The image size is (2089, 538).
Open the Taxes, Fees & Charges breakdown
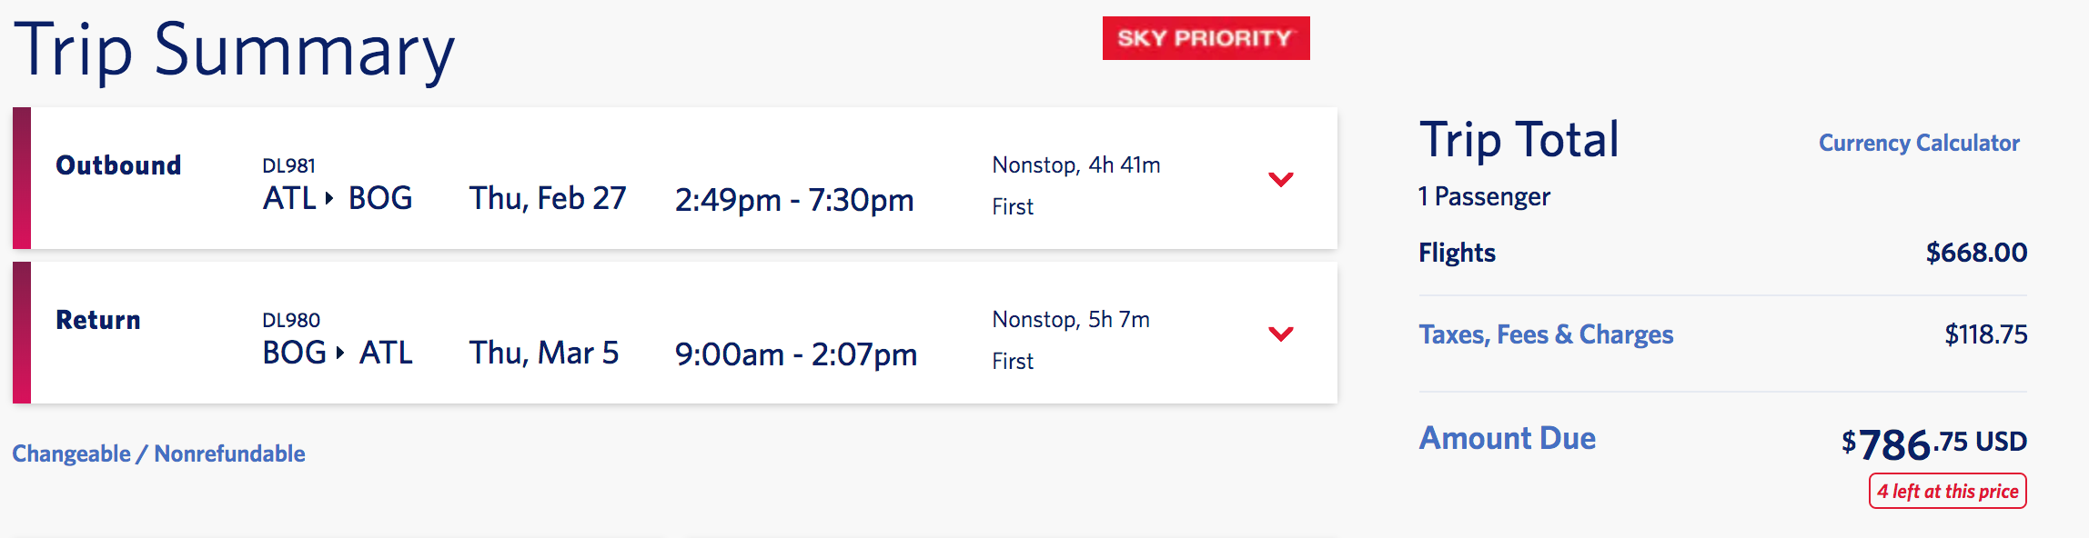(1546, 334)
